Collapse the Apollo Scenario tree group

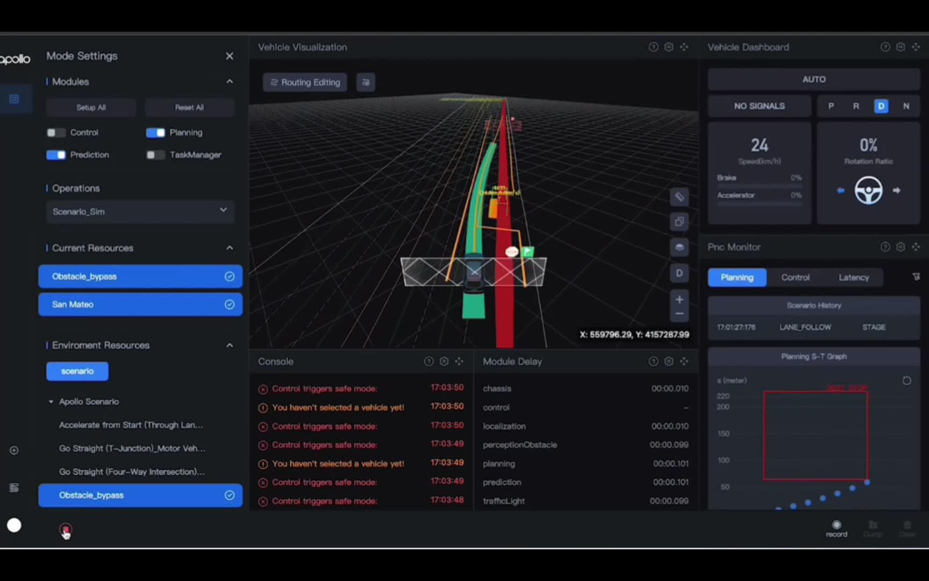[x=51, y=402]
